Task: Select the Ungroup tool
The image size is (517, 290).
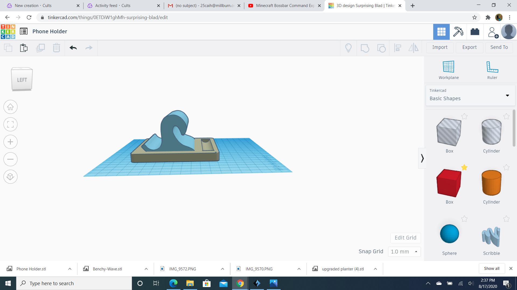Action: click(381, 48)
